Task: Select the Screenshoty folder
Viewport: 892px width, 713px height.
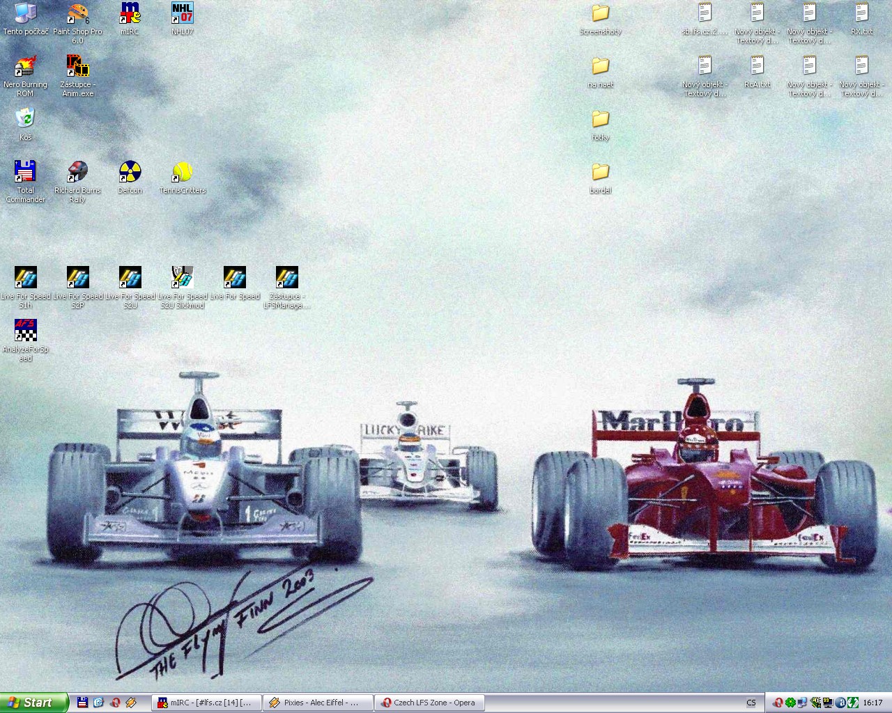Action: 601,19
